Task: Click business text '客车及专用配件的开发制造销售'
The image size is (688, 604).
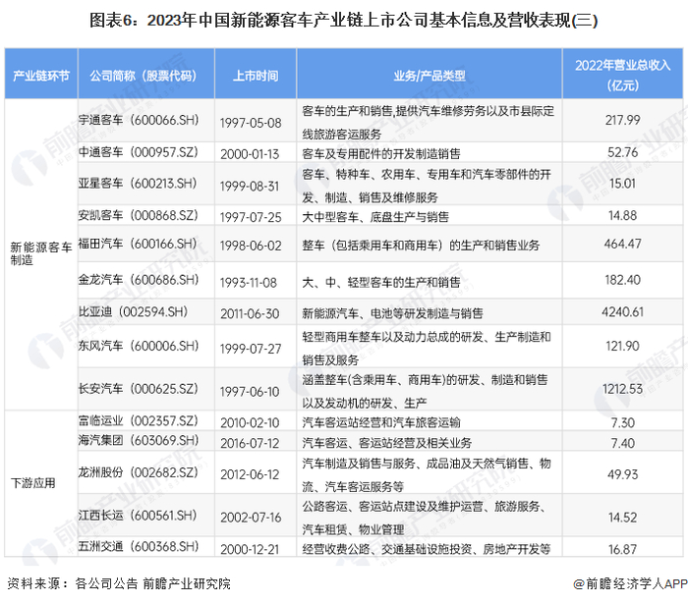Action: pyautogui.click(x=381, y=154)
